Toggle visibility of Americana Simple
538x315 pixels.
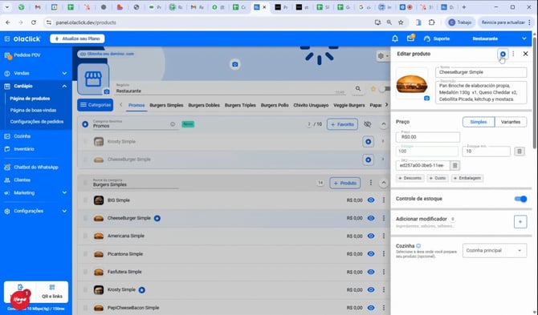[x=371, y=236]
